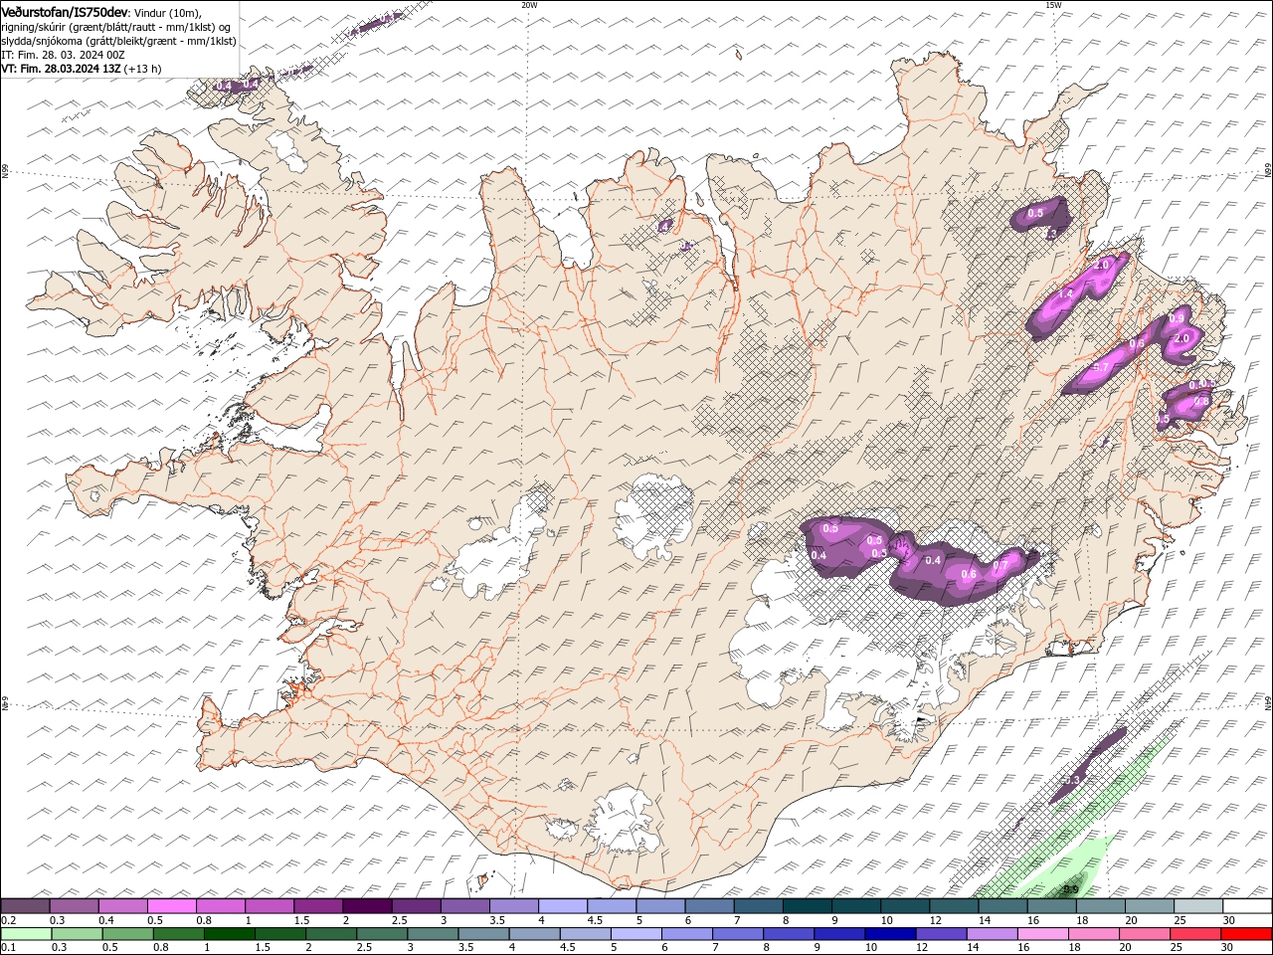1273x955 pixels.
Task: Click the '0.7' snow value north of Vatnajökull
Action: coord(1000,565)
